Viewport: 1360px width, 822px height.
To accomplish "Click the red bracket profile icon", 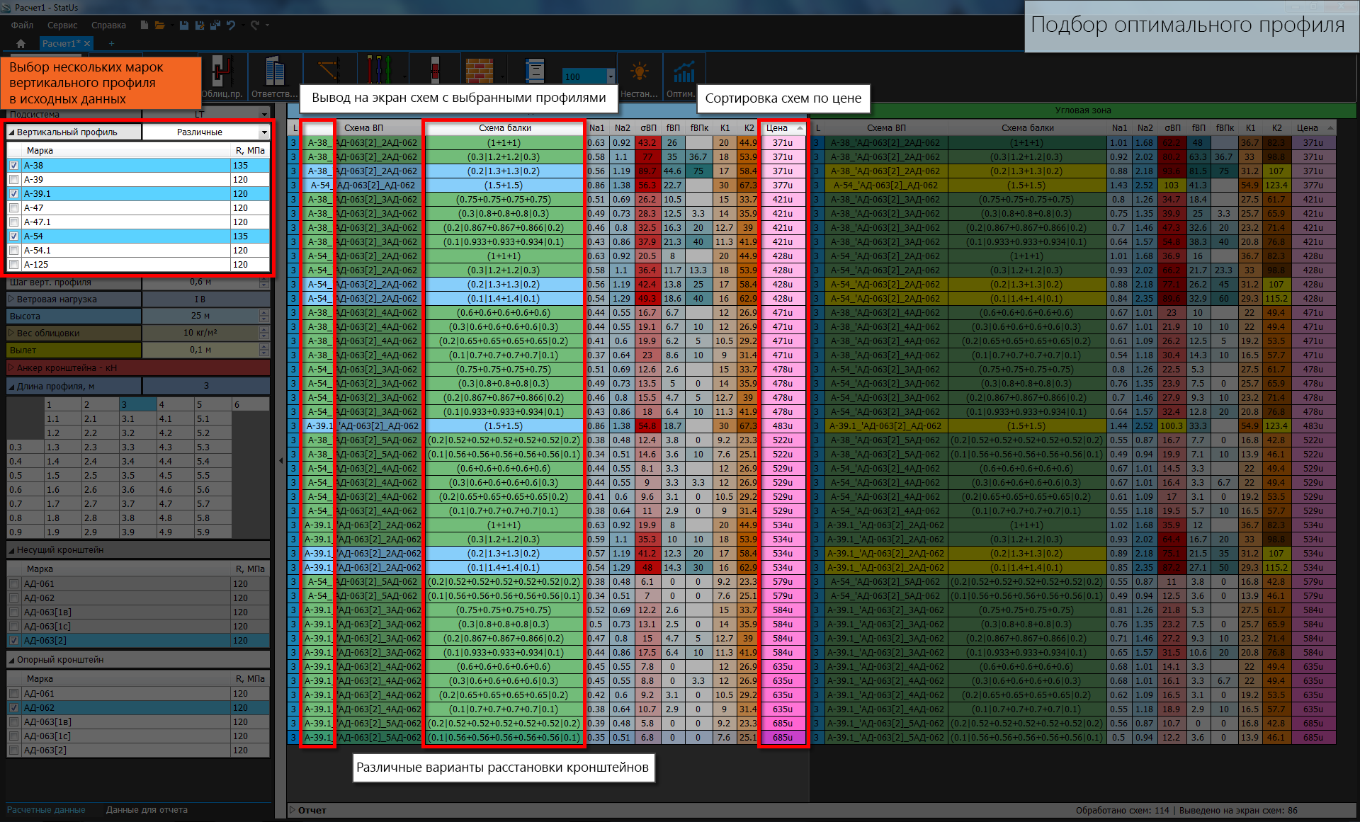I will [436, 70].
